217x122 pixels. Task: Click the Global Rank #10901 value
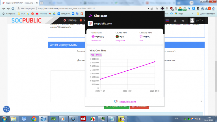[x=99, y=37]
